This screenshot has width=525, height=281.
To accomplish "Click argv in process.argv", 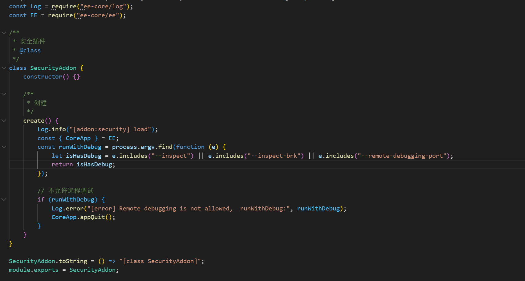I will [x=148, y=147].
